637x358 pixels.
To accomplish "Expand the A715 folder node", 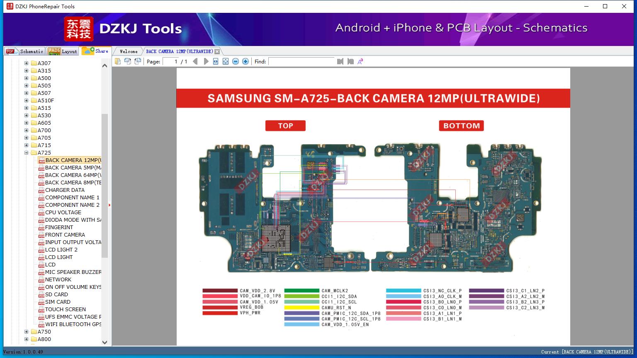I will (27, 145).
